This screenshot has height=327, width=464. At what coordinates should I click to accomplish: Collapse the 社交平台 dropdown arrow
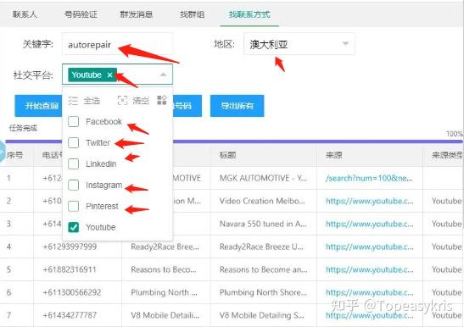pos(163,75)
